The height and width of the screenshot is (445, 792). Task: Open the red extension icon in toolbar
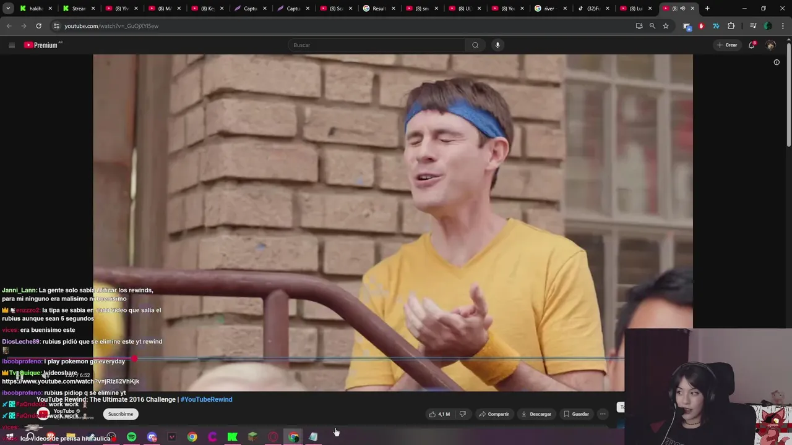701,26
